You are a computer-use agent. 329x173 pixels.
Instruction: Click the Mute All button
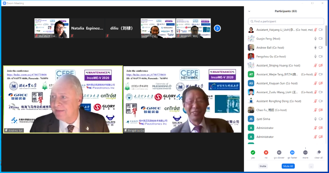click(288, 166)
